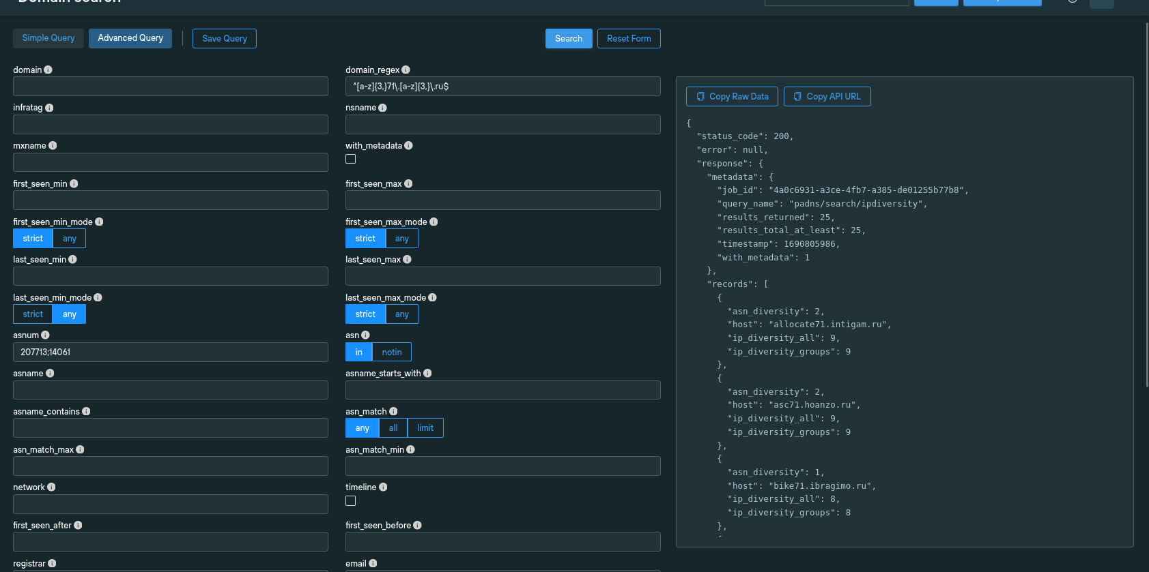Click the last_seen_min info icon
Screen dimensions: 1149x572
coord(72,259)
